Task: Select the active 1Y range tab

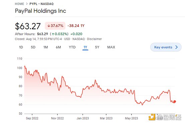Action: [85, 47]
